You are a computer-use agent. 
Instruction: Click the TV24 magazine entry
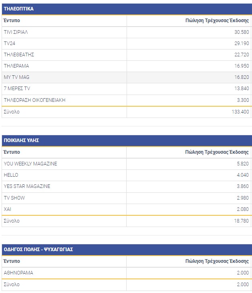coord(10,43)
